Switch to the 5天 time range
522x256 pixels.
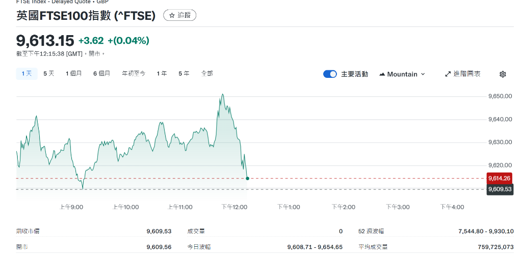pyautogui.click(x=49, y=74)
